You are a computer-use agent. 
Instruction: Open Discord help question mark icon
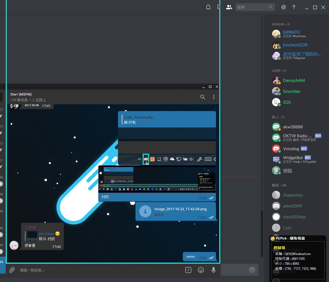[x=294, y=7]
